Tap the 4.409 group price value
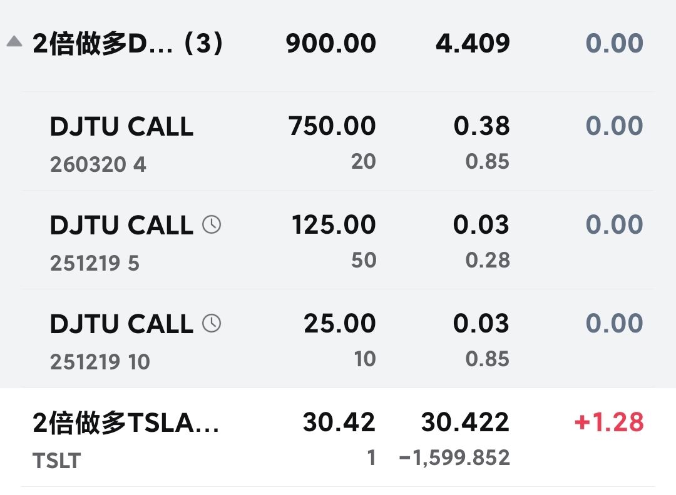The height and width of the screenshot is (495, 676). [473, 44]
